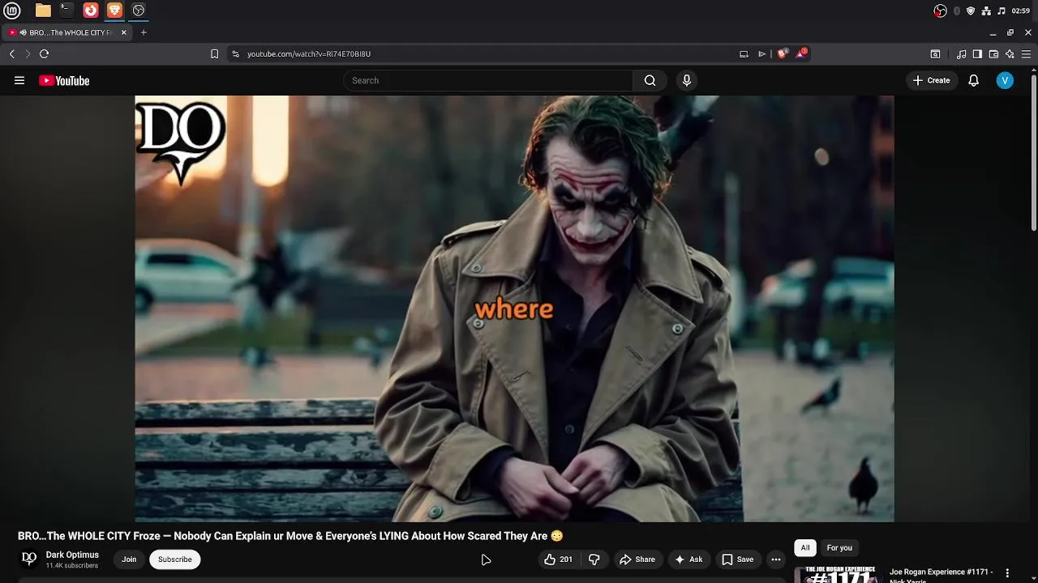
Task: Click into the YouTube Search field
Action: click(x=490, y=80)
